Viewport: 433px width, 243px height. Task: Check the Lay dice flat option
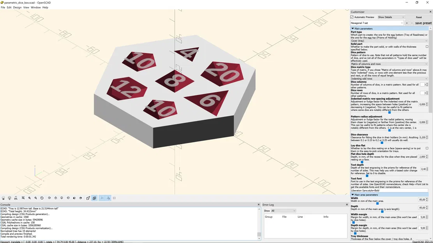coord(428,148)
